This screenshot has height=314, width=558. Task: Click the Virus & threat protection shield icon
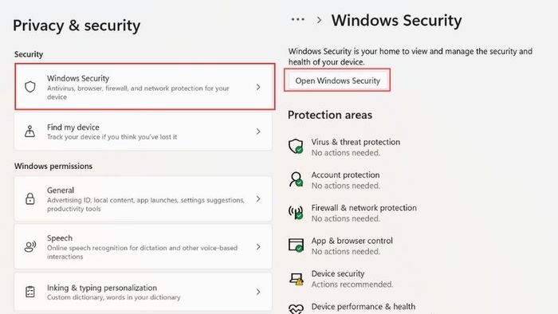pyautogui.click(x=296, y=147)
